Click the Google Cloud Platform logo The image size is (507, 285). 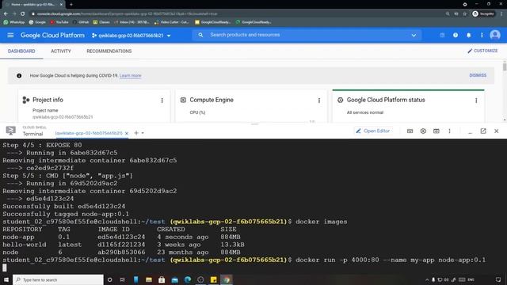pyautogui.click(x=52, y=35)
